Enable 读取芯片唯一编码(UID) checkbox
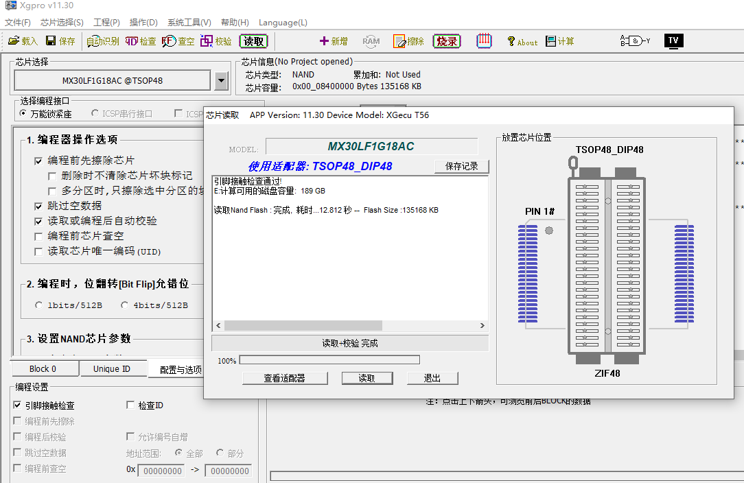 point(38,252)
